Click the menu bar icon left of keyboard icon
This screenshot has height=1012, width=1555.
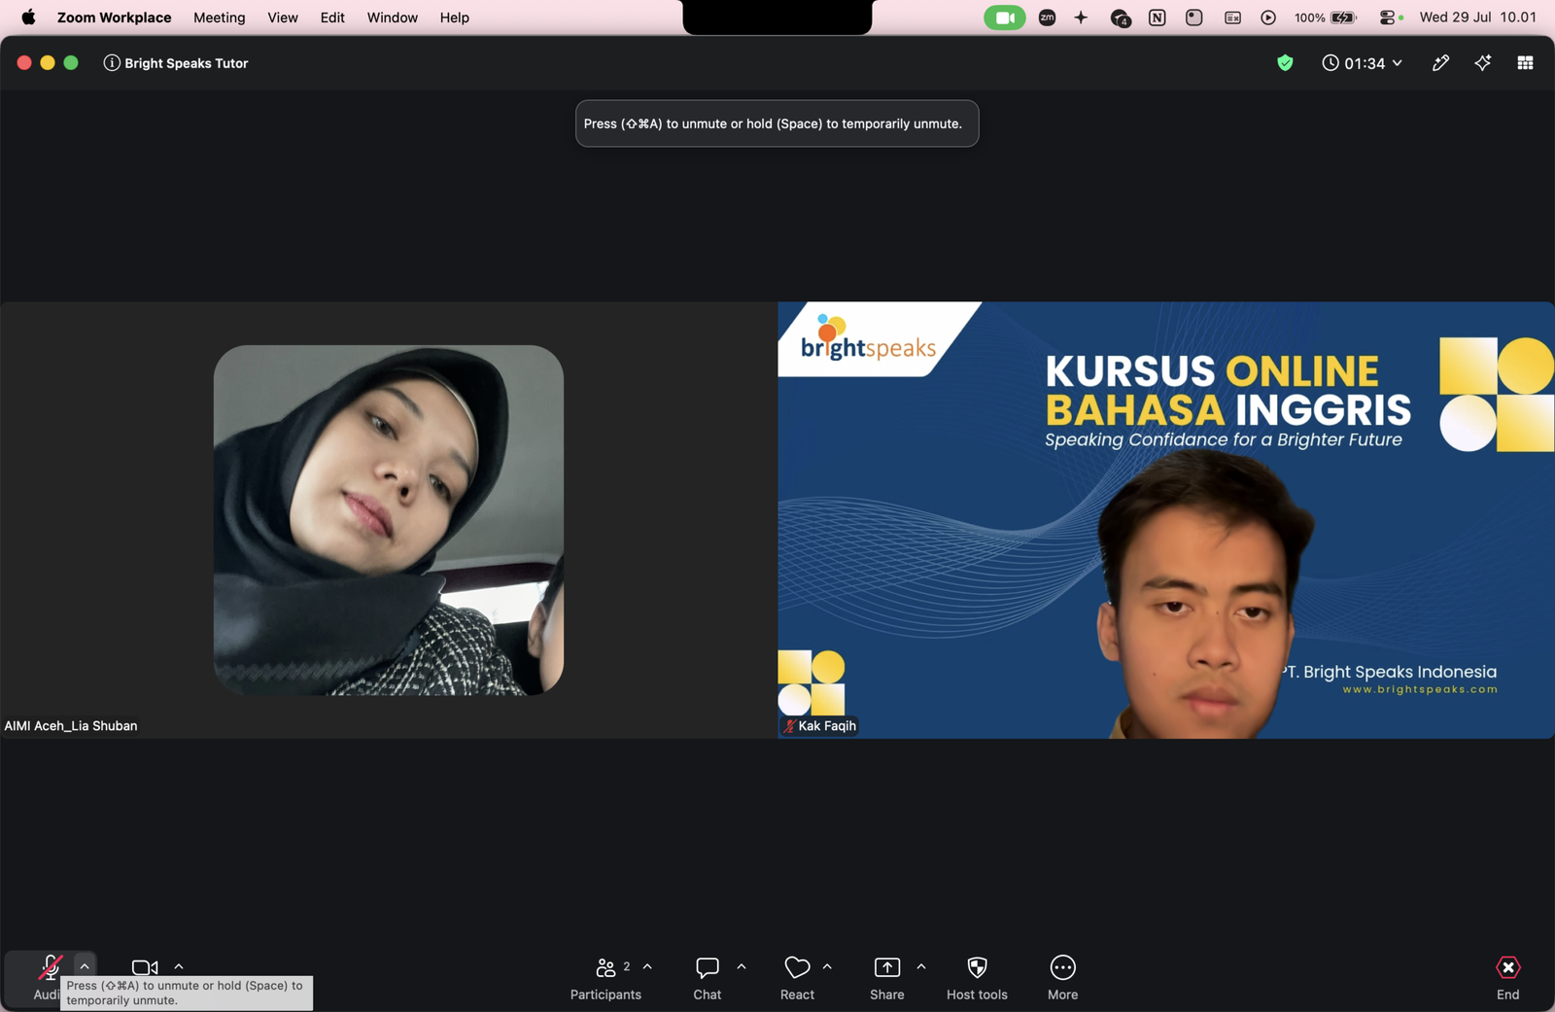(x=1194, y=17)
